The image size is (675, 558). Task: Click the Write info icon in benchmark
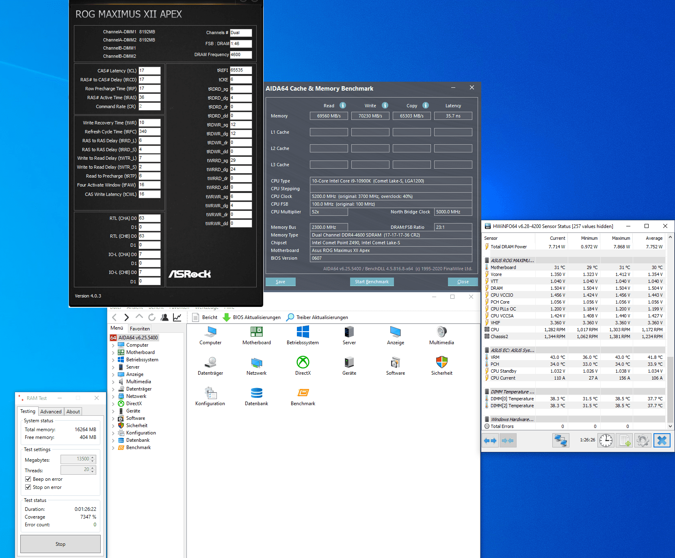click(385, 105)
